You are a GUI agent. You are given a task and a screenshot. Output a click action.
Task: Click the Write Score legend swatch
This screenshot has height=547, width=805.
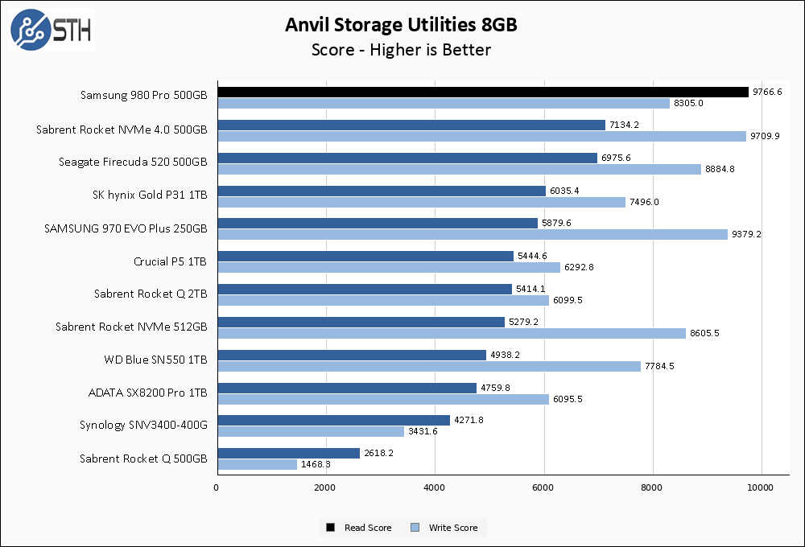pos(414,528)
